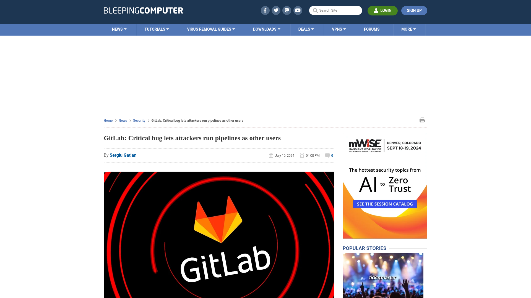Screen dimensions: 531x298
Task: Click the author Sergiu Gatlan link
Action: tap(123, 155)
